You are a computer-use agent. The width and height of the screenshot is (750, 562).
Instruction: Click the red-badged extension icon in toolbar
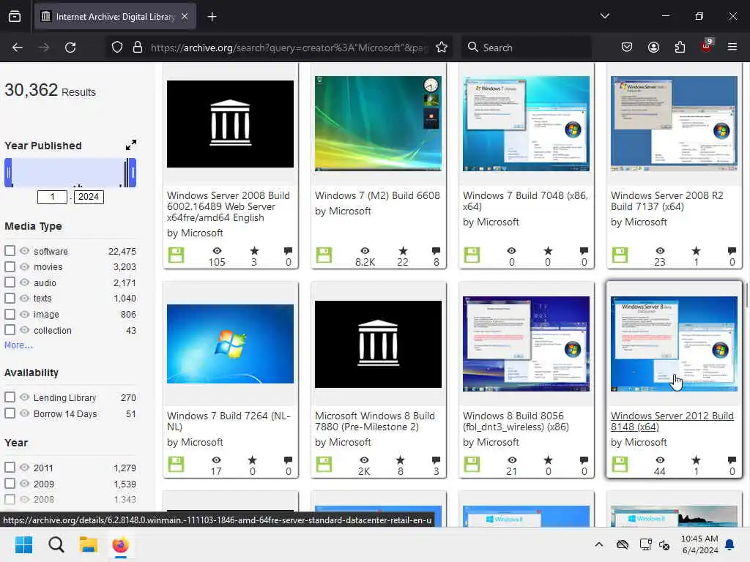click(x=707, y=46)
